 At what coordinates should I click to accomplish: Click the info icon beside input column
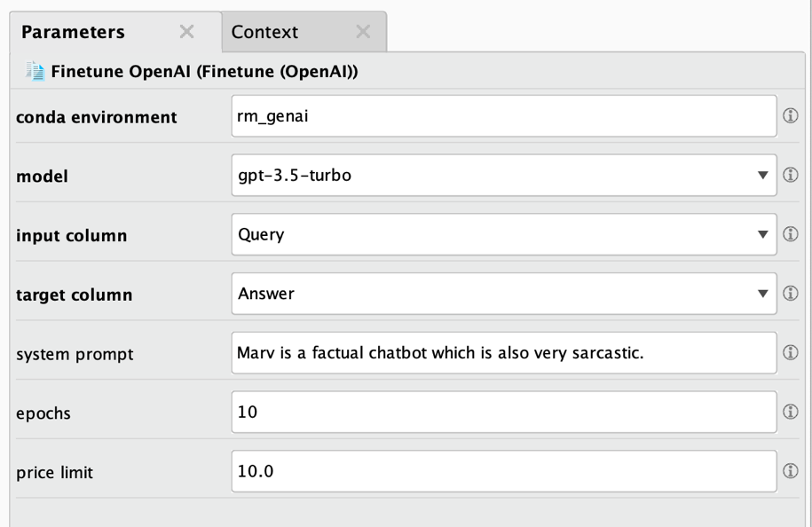point(792,234)
